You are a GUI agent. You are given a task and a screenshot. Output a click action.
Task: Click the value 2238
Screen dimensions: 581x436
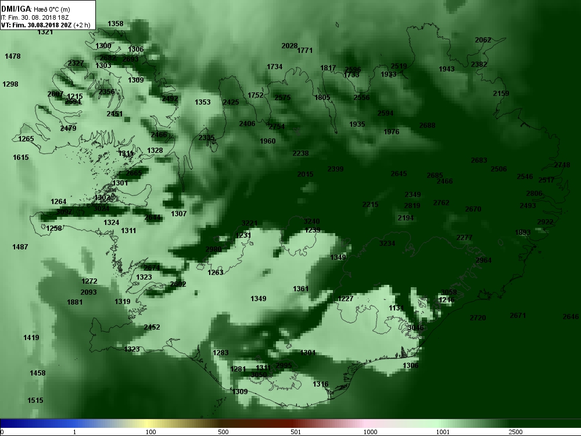click(x=300, y=153)
